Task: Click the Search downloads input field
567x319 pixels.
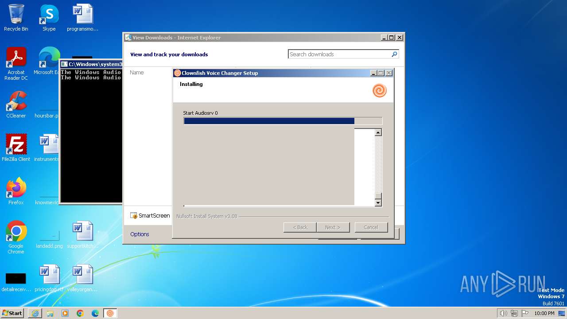Action: pyautogui.click(x=339, y=54)
